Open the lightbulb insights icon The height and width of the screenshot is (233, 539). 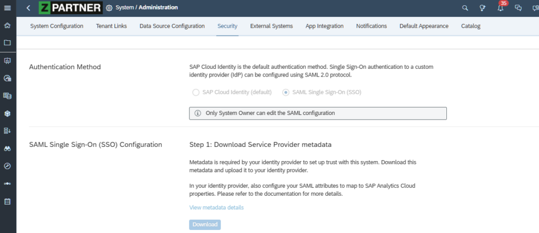(483, 8)
